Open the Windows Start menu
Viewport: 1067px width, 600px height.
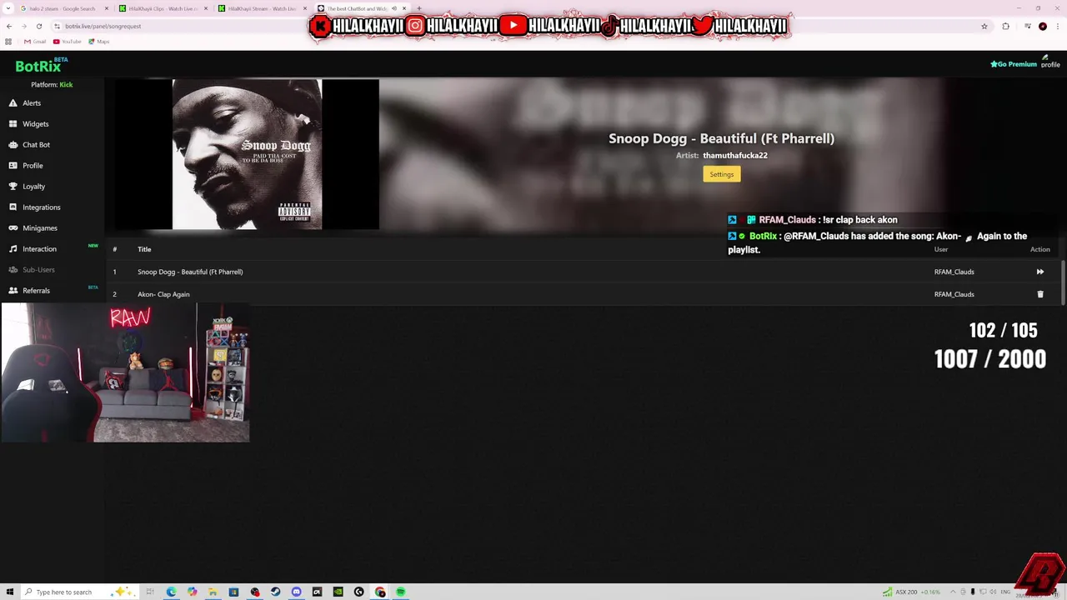pyautogui.click(x=10, y=592)
